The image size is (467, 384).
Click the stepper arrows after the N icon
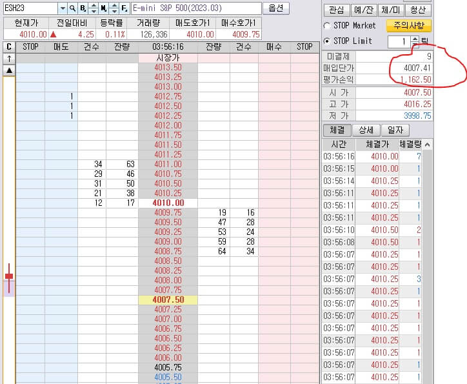(x=114, y=8)
